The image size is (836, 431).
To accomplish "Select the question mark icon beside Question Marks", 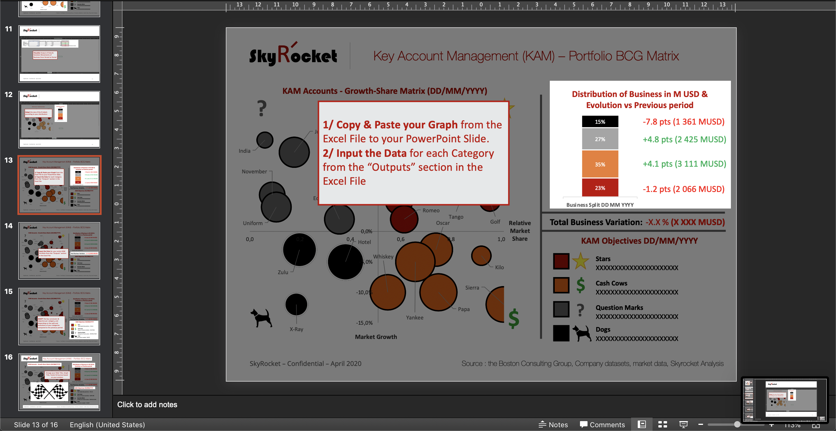I will click(x=581, y=310).
